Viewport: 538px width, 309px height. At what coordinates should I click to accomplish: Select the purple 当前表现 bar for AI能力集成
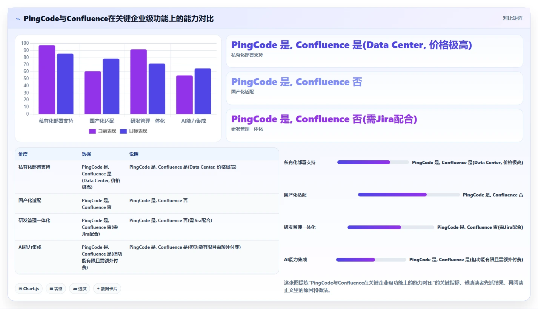tap(184, 95)
